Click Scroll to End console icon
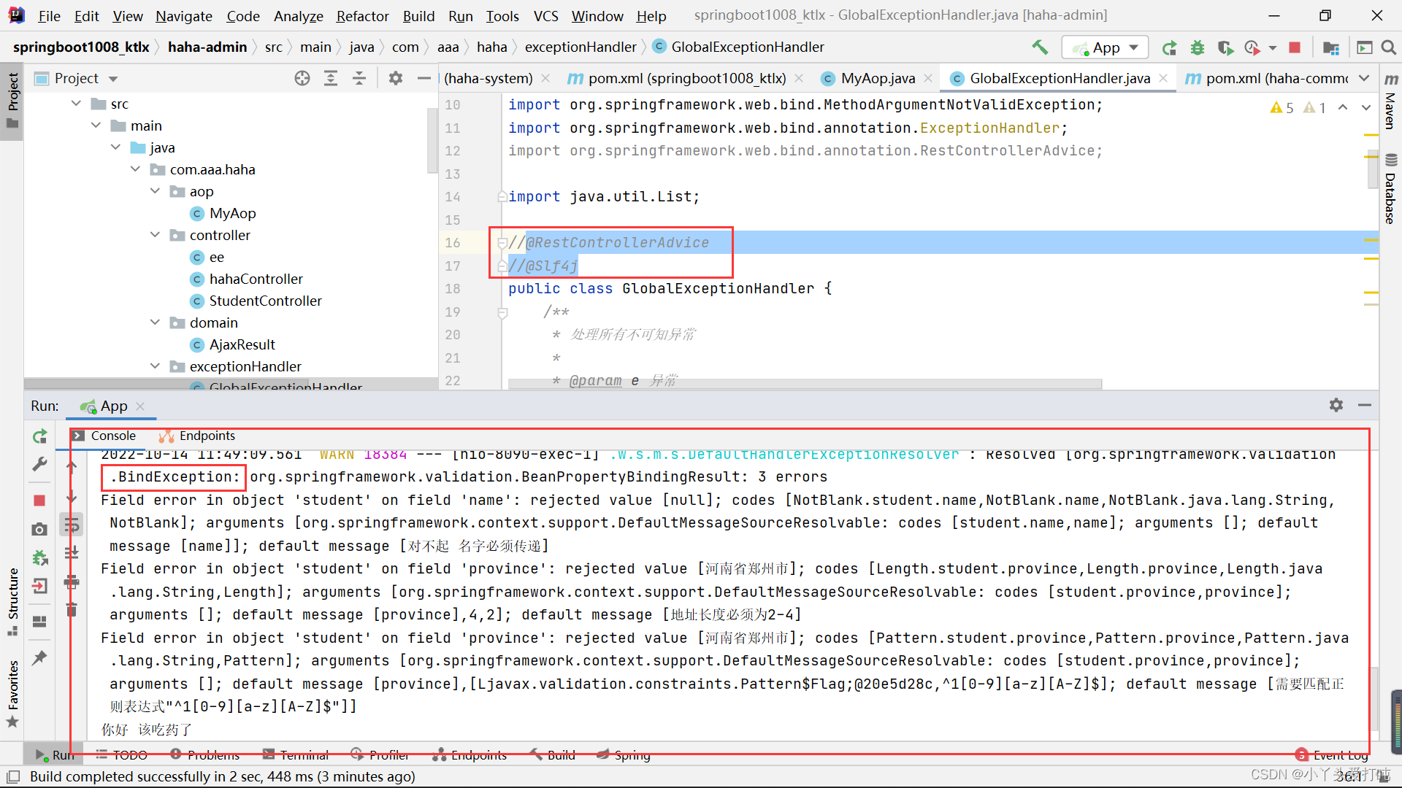This screenshot has height=788, width=1402. click(72, 553)
